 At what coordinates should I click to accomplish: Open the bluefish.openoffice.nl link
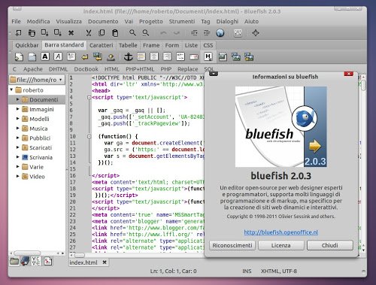point(280,232)
